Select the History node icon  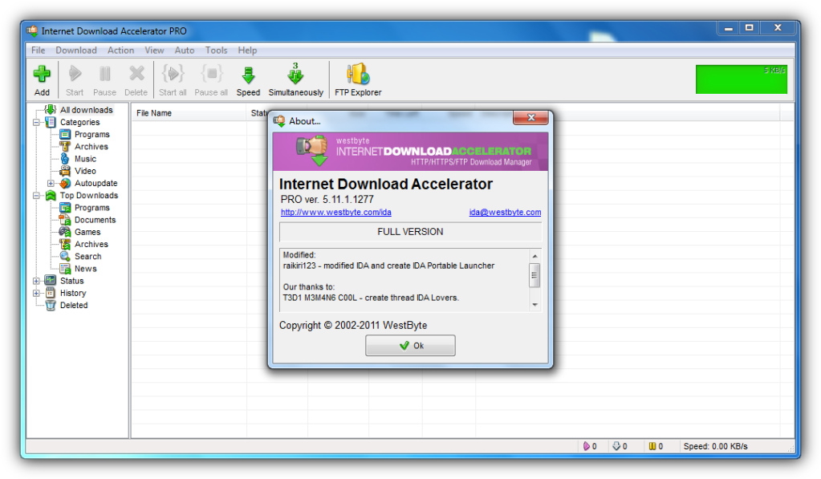[51, 293]
